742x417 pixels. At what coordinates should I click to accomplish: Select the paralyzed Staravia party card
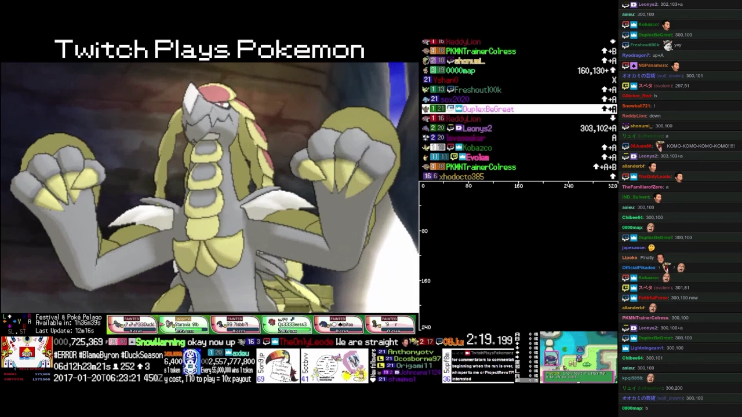184,324
